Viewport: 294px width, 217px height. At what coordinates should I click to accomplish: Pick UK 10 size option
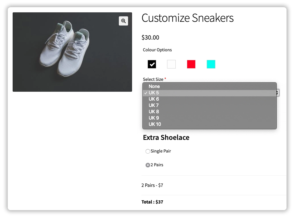155,124
